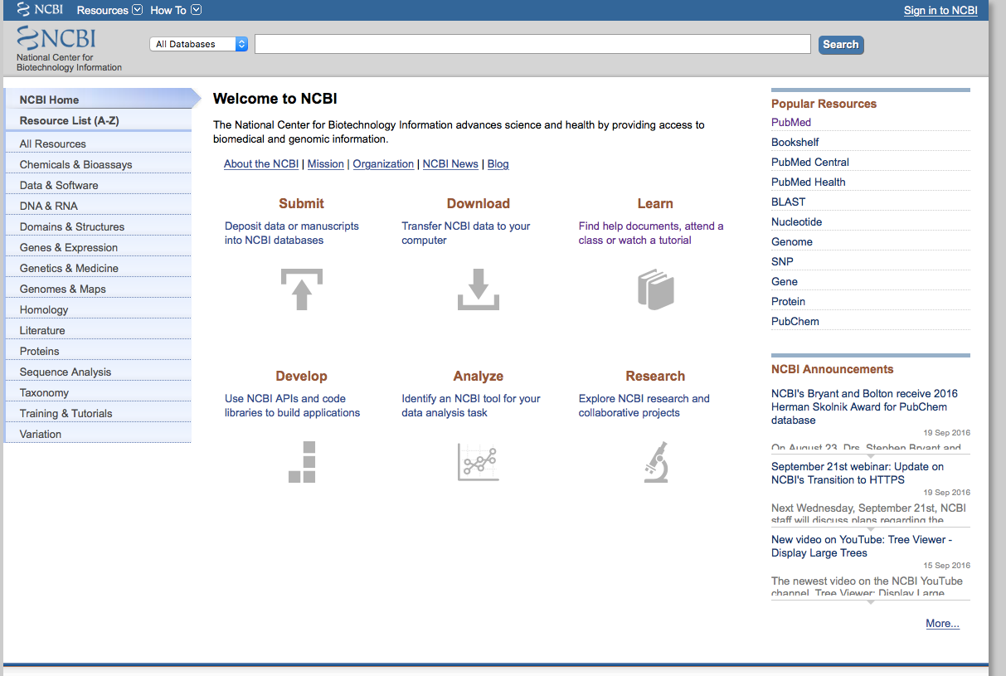This screenshot has width=1006, height=676.
Task: Click the Download heading link
Action: click(479, 203)
